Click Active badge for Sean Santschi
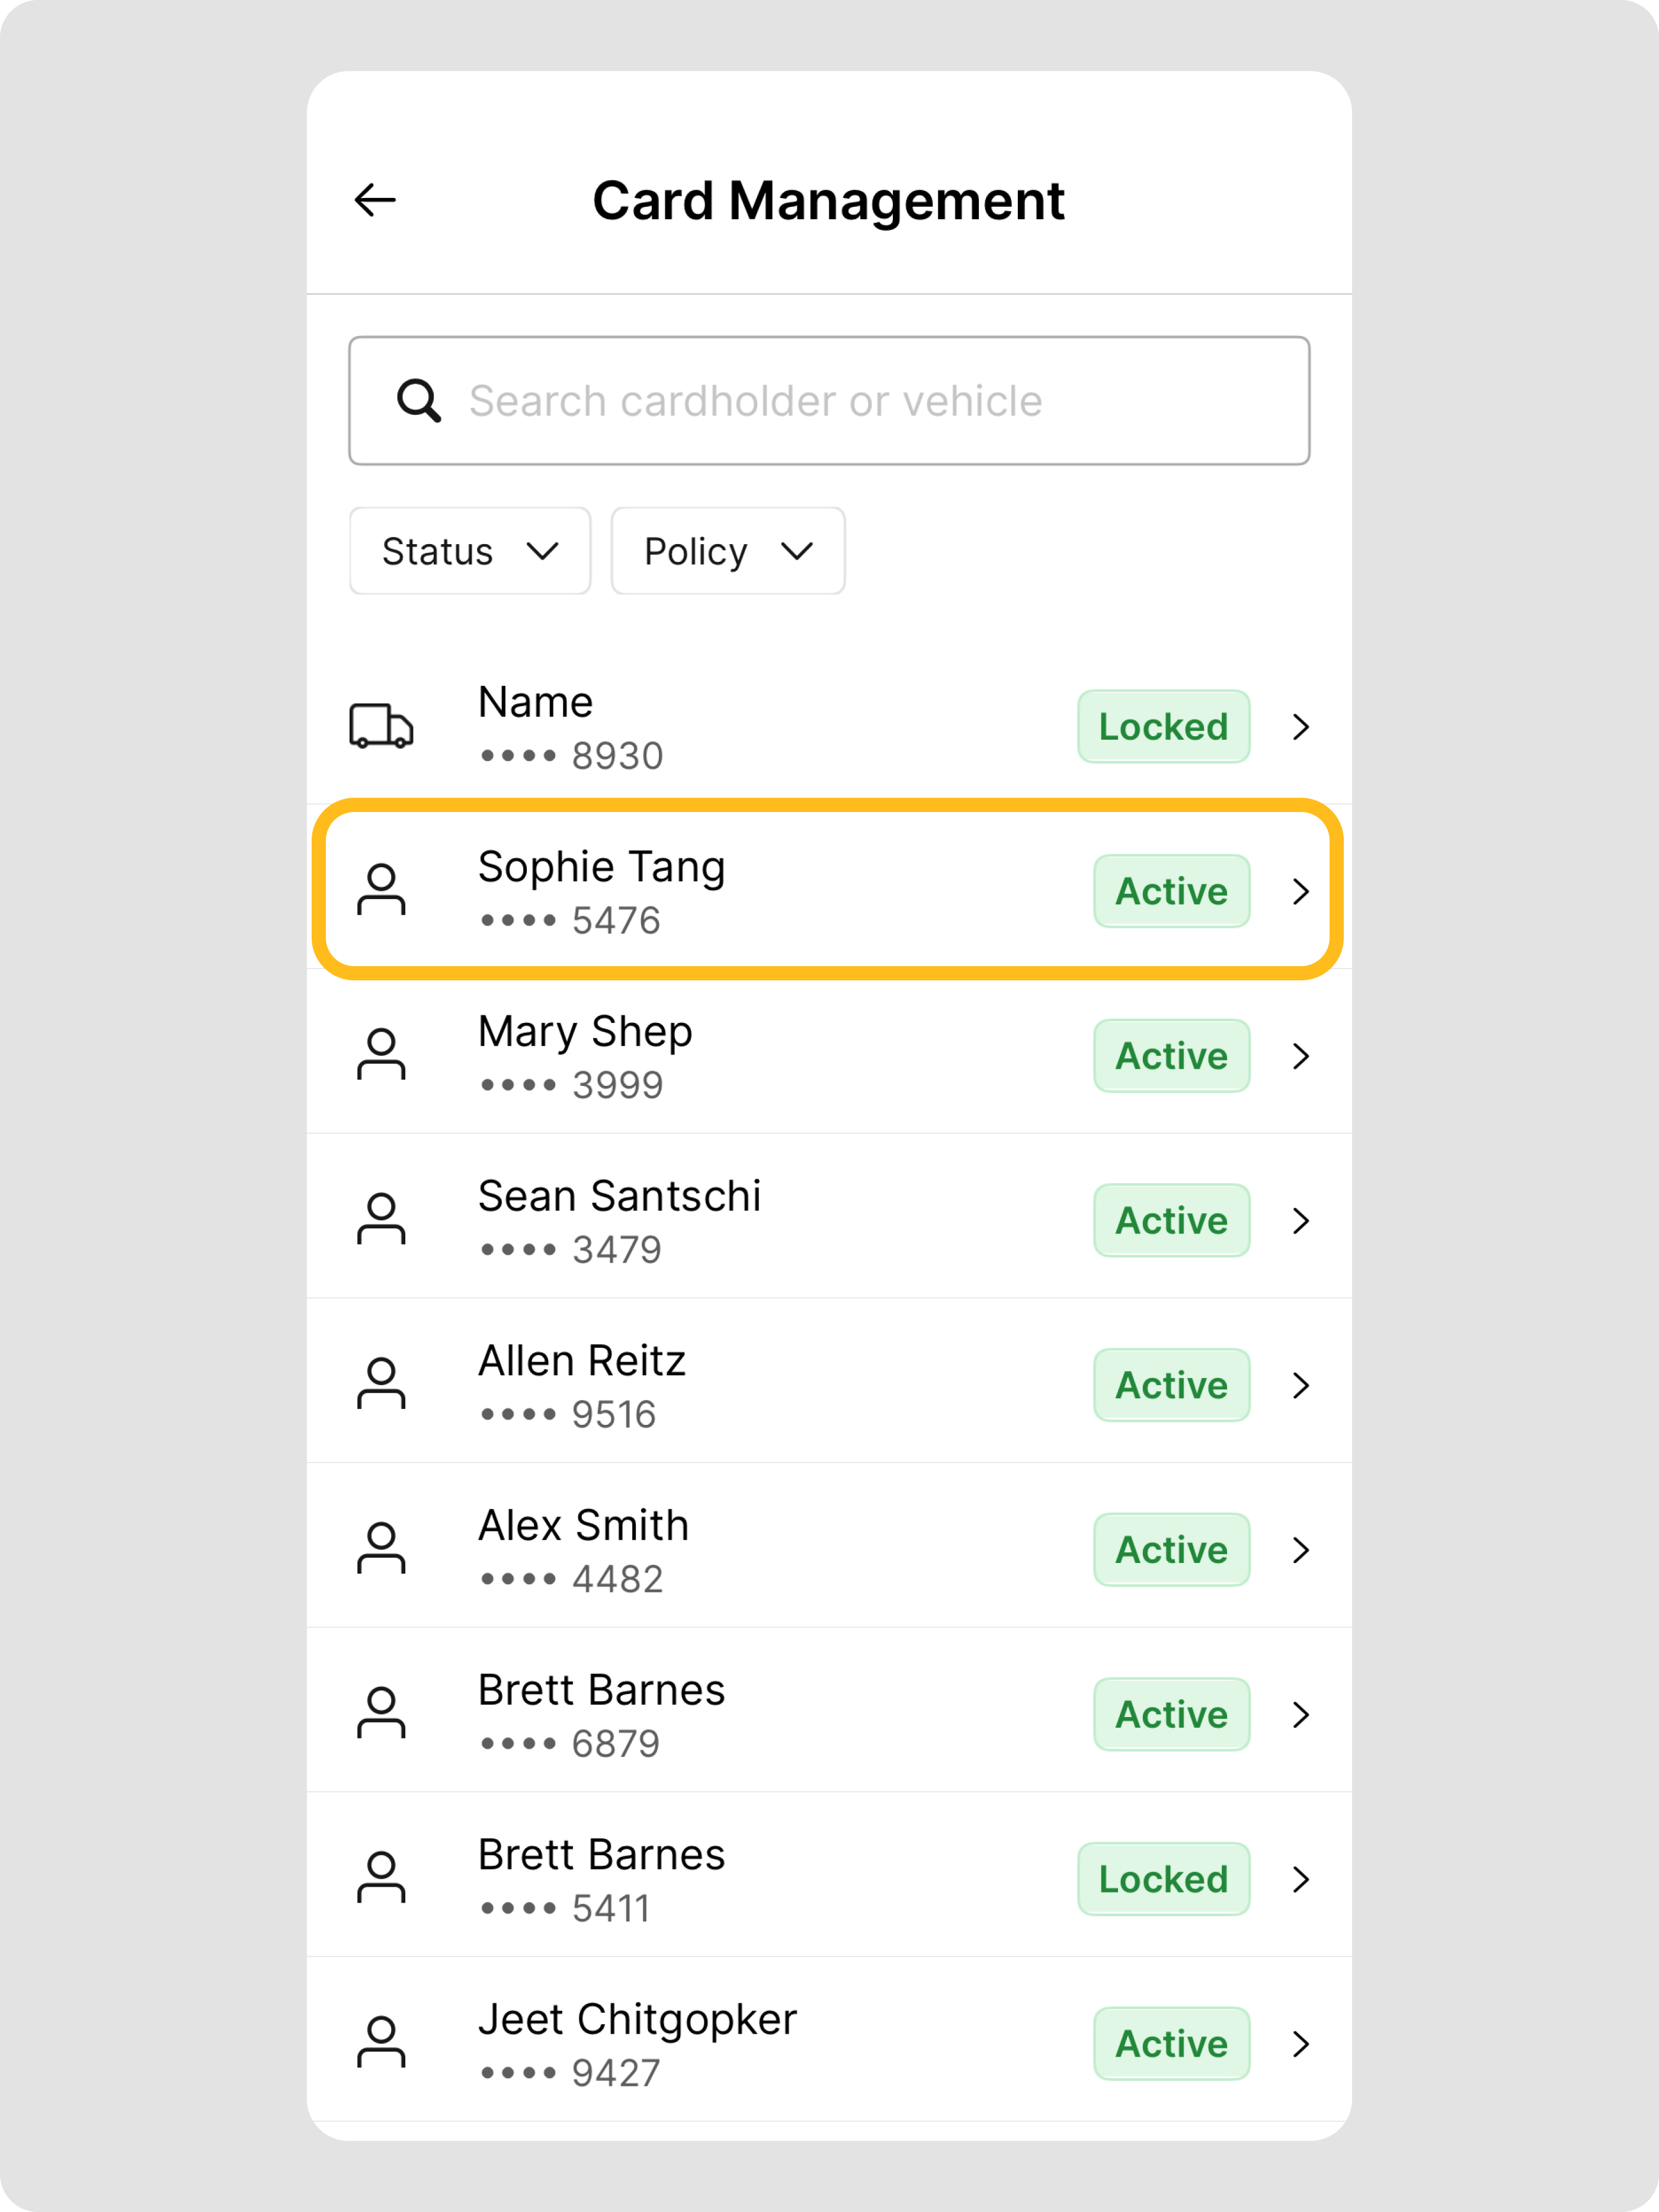 point(1171,1220)
